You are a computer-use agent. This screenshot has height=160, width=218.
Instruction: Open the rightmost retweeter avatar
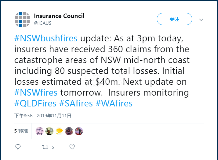click(x=79, y=131)
